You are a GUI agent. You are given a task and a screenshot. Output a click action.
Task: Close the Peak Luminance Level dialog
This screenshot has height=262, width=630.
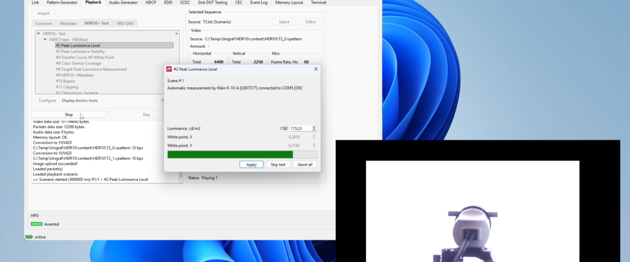coord(316,69)
